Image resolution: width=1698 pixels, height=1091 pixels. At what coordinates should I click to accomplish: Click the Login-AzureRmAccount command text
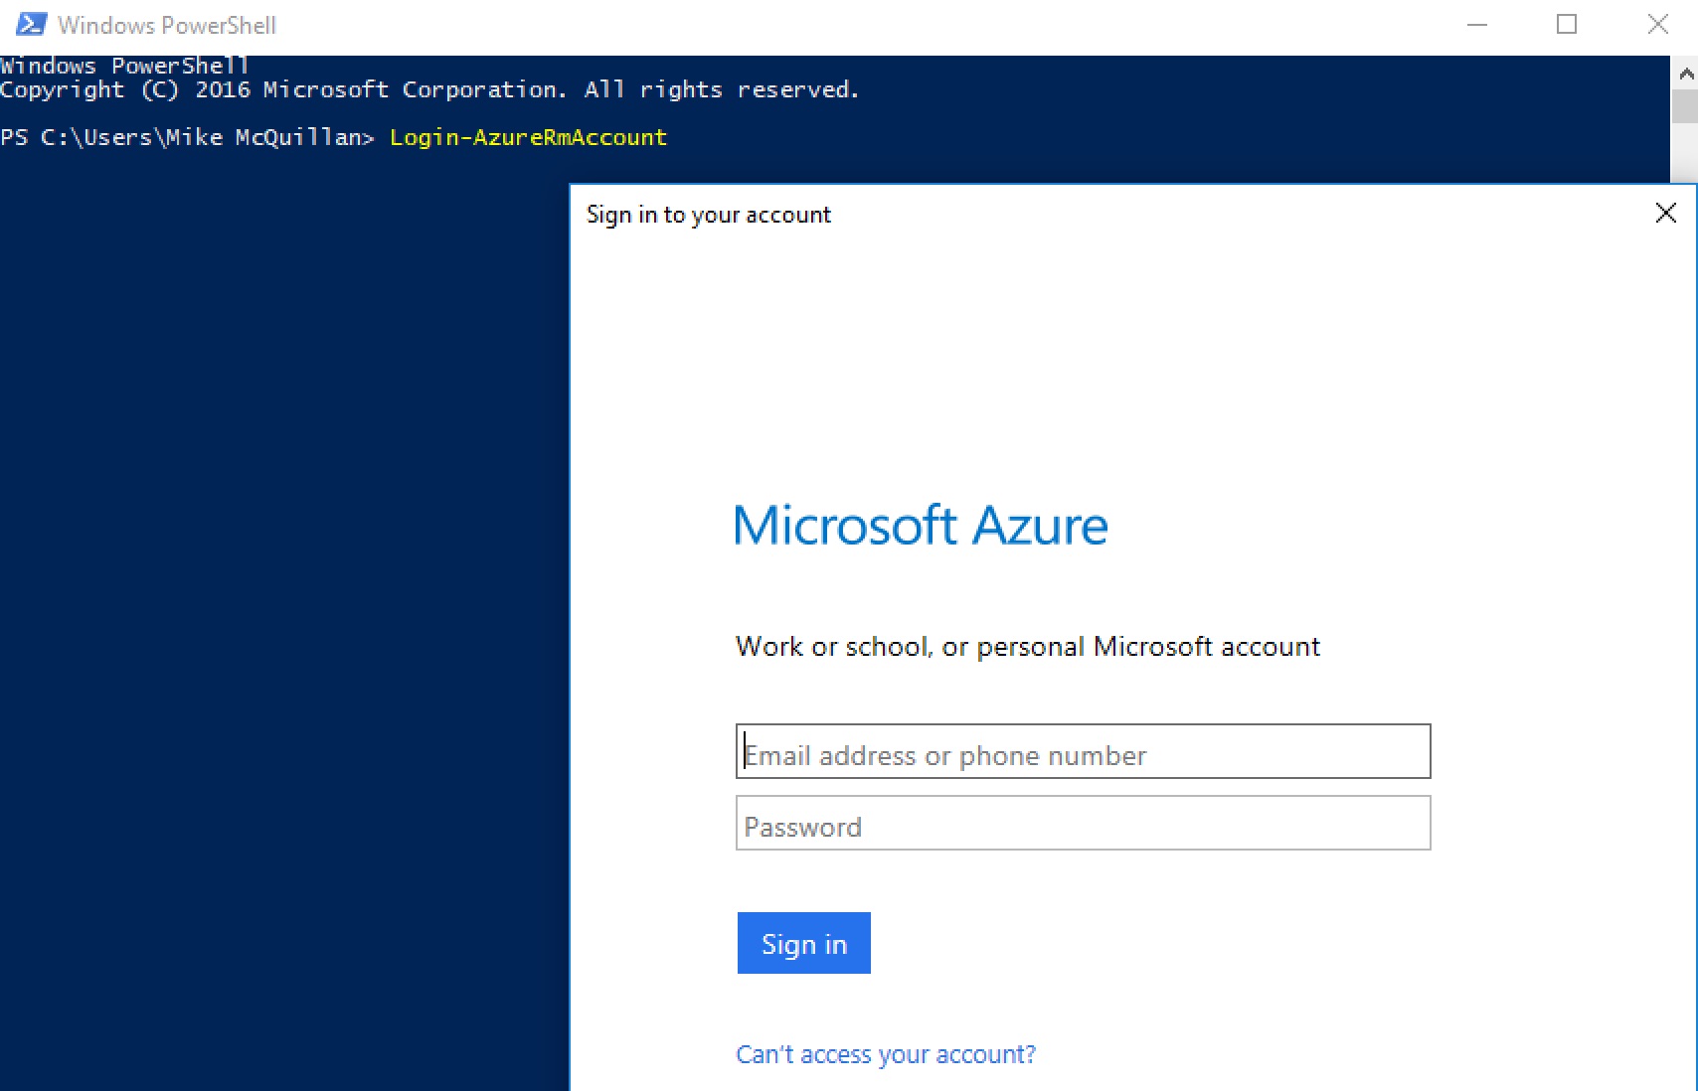tap(528, 137)
